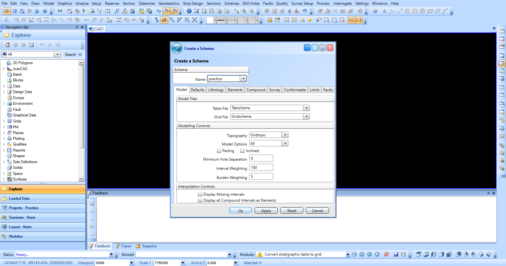Click the red stop icon in Modules bar
506x266 pixels.
(x=386, y=254)
